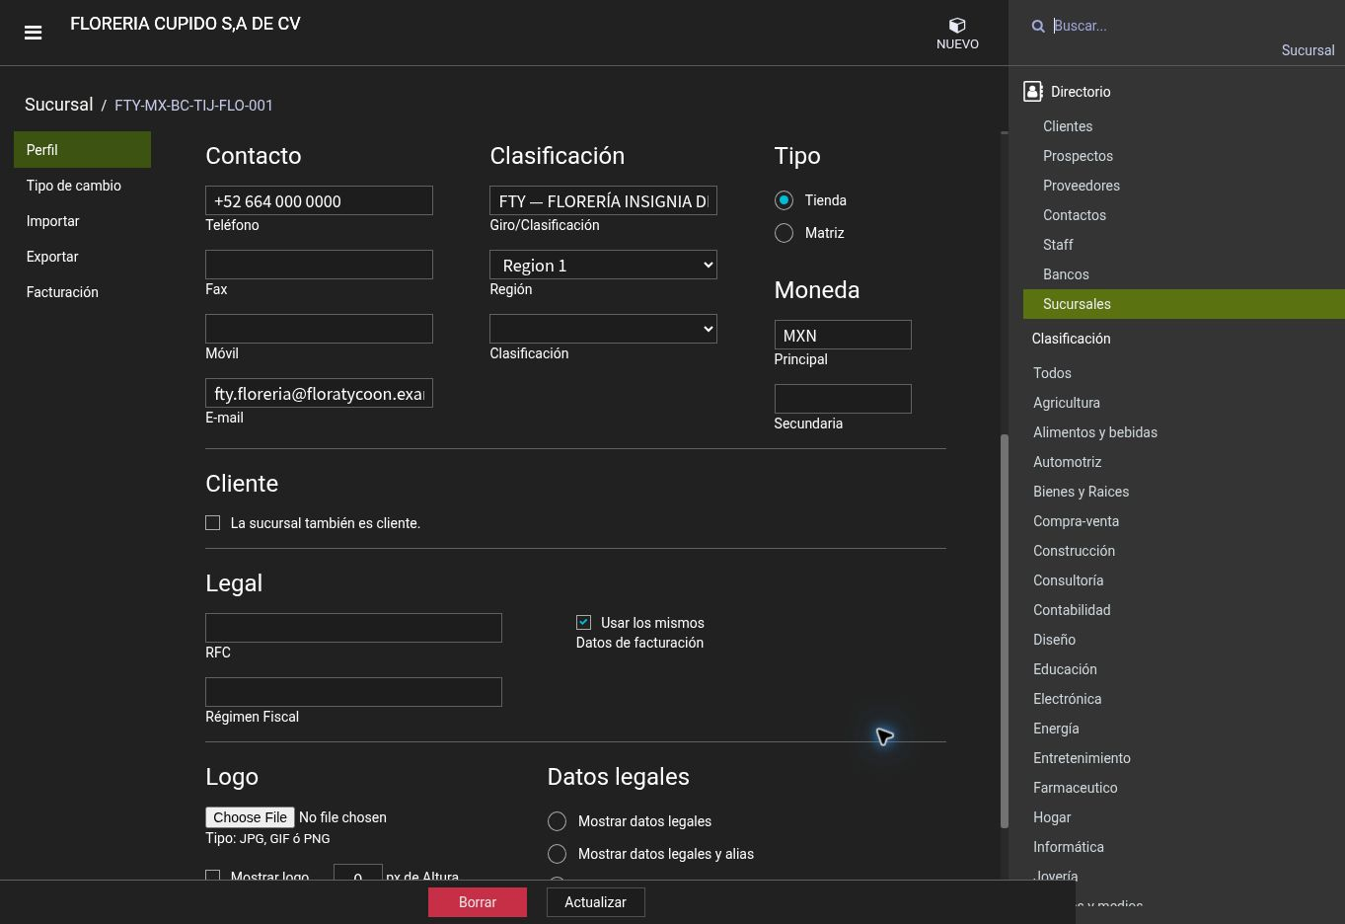Viewport: 1345px width, 924px height.
Task: Click the Actualizar button
Action: click(x=596, y=902)
